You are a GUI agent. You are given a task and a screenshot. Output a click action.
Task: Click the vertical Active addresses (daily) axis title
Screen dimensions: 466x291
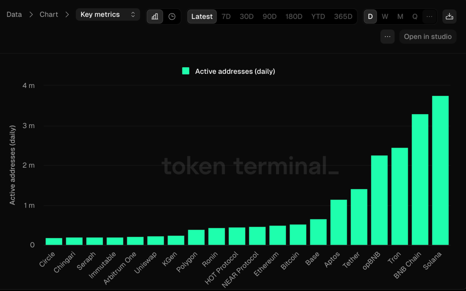click(12, 165)
